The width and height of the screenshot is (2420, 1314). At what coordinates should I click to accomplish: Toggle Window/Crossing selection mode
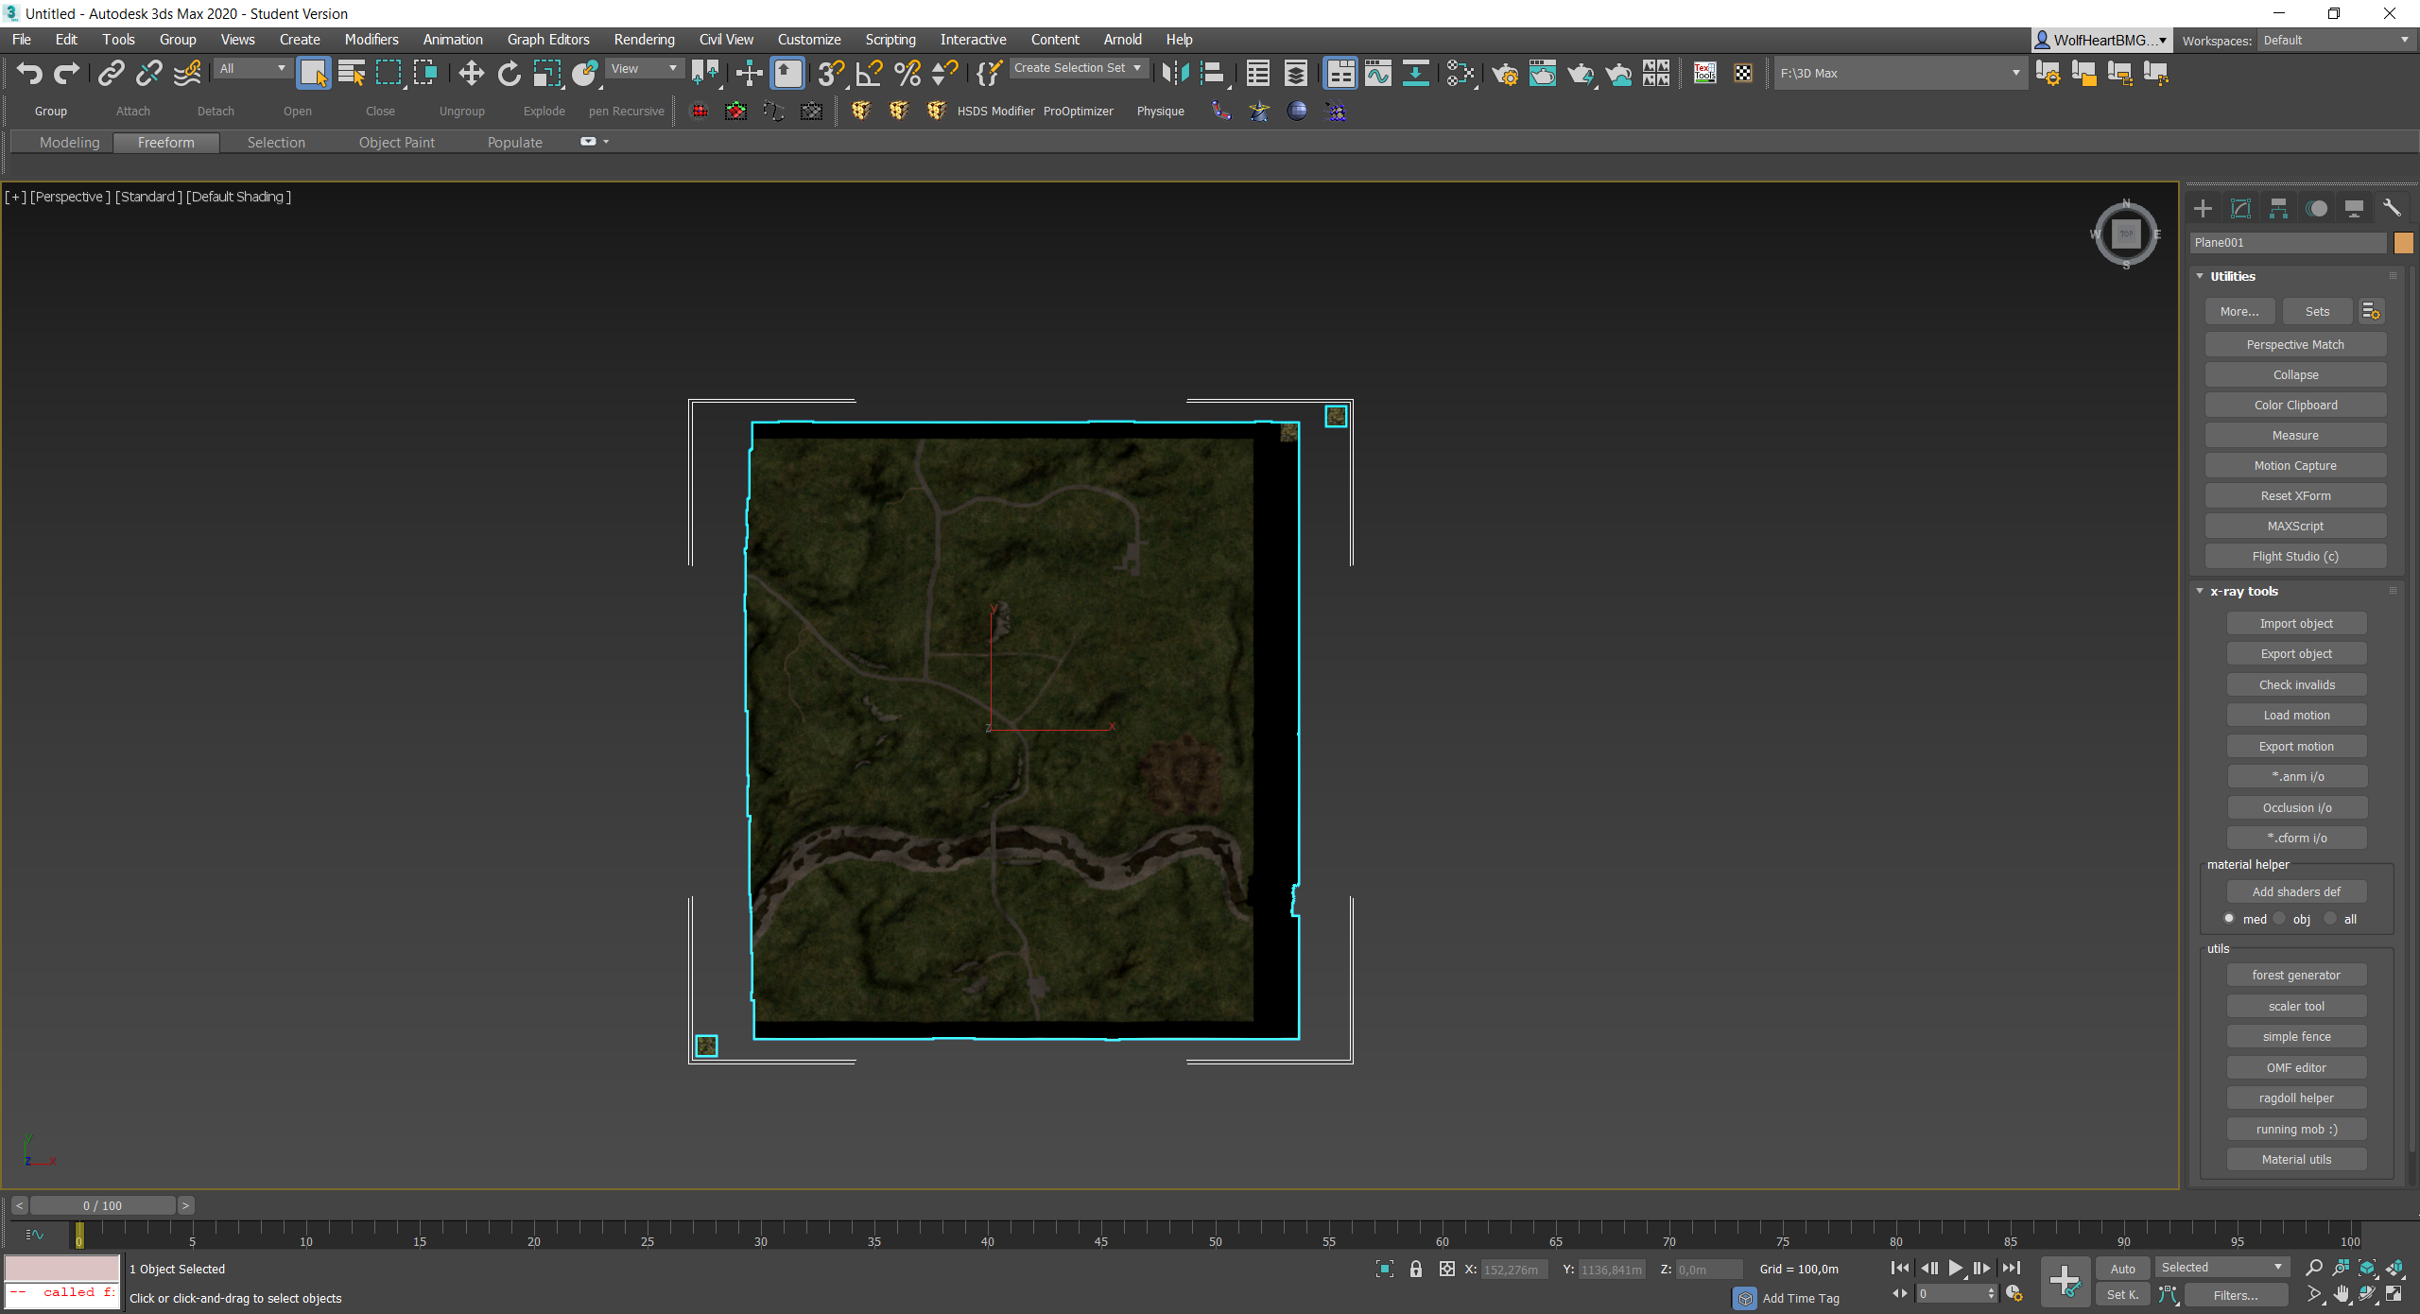pyautogui.click(x=425, y=73)
